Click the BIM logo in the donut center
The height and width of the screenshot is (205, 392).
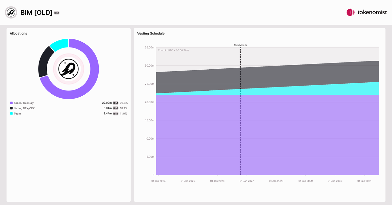click(69, 69)
